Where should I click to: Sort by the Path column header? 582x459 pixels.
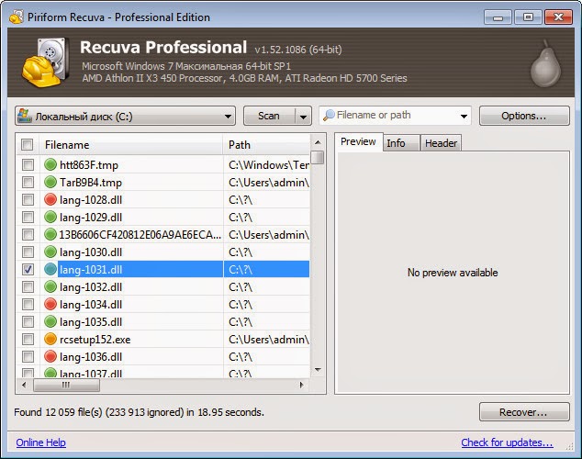point(266,144)
